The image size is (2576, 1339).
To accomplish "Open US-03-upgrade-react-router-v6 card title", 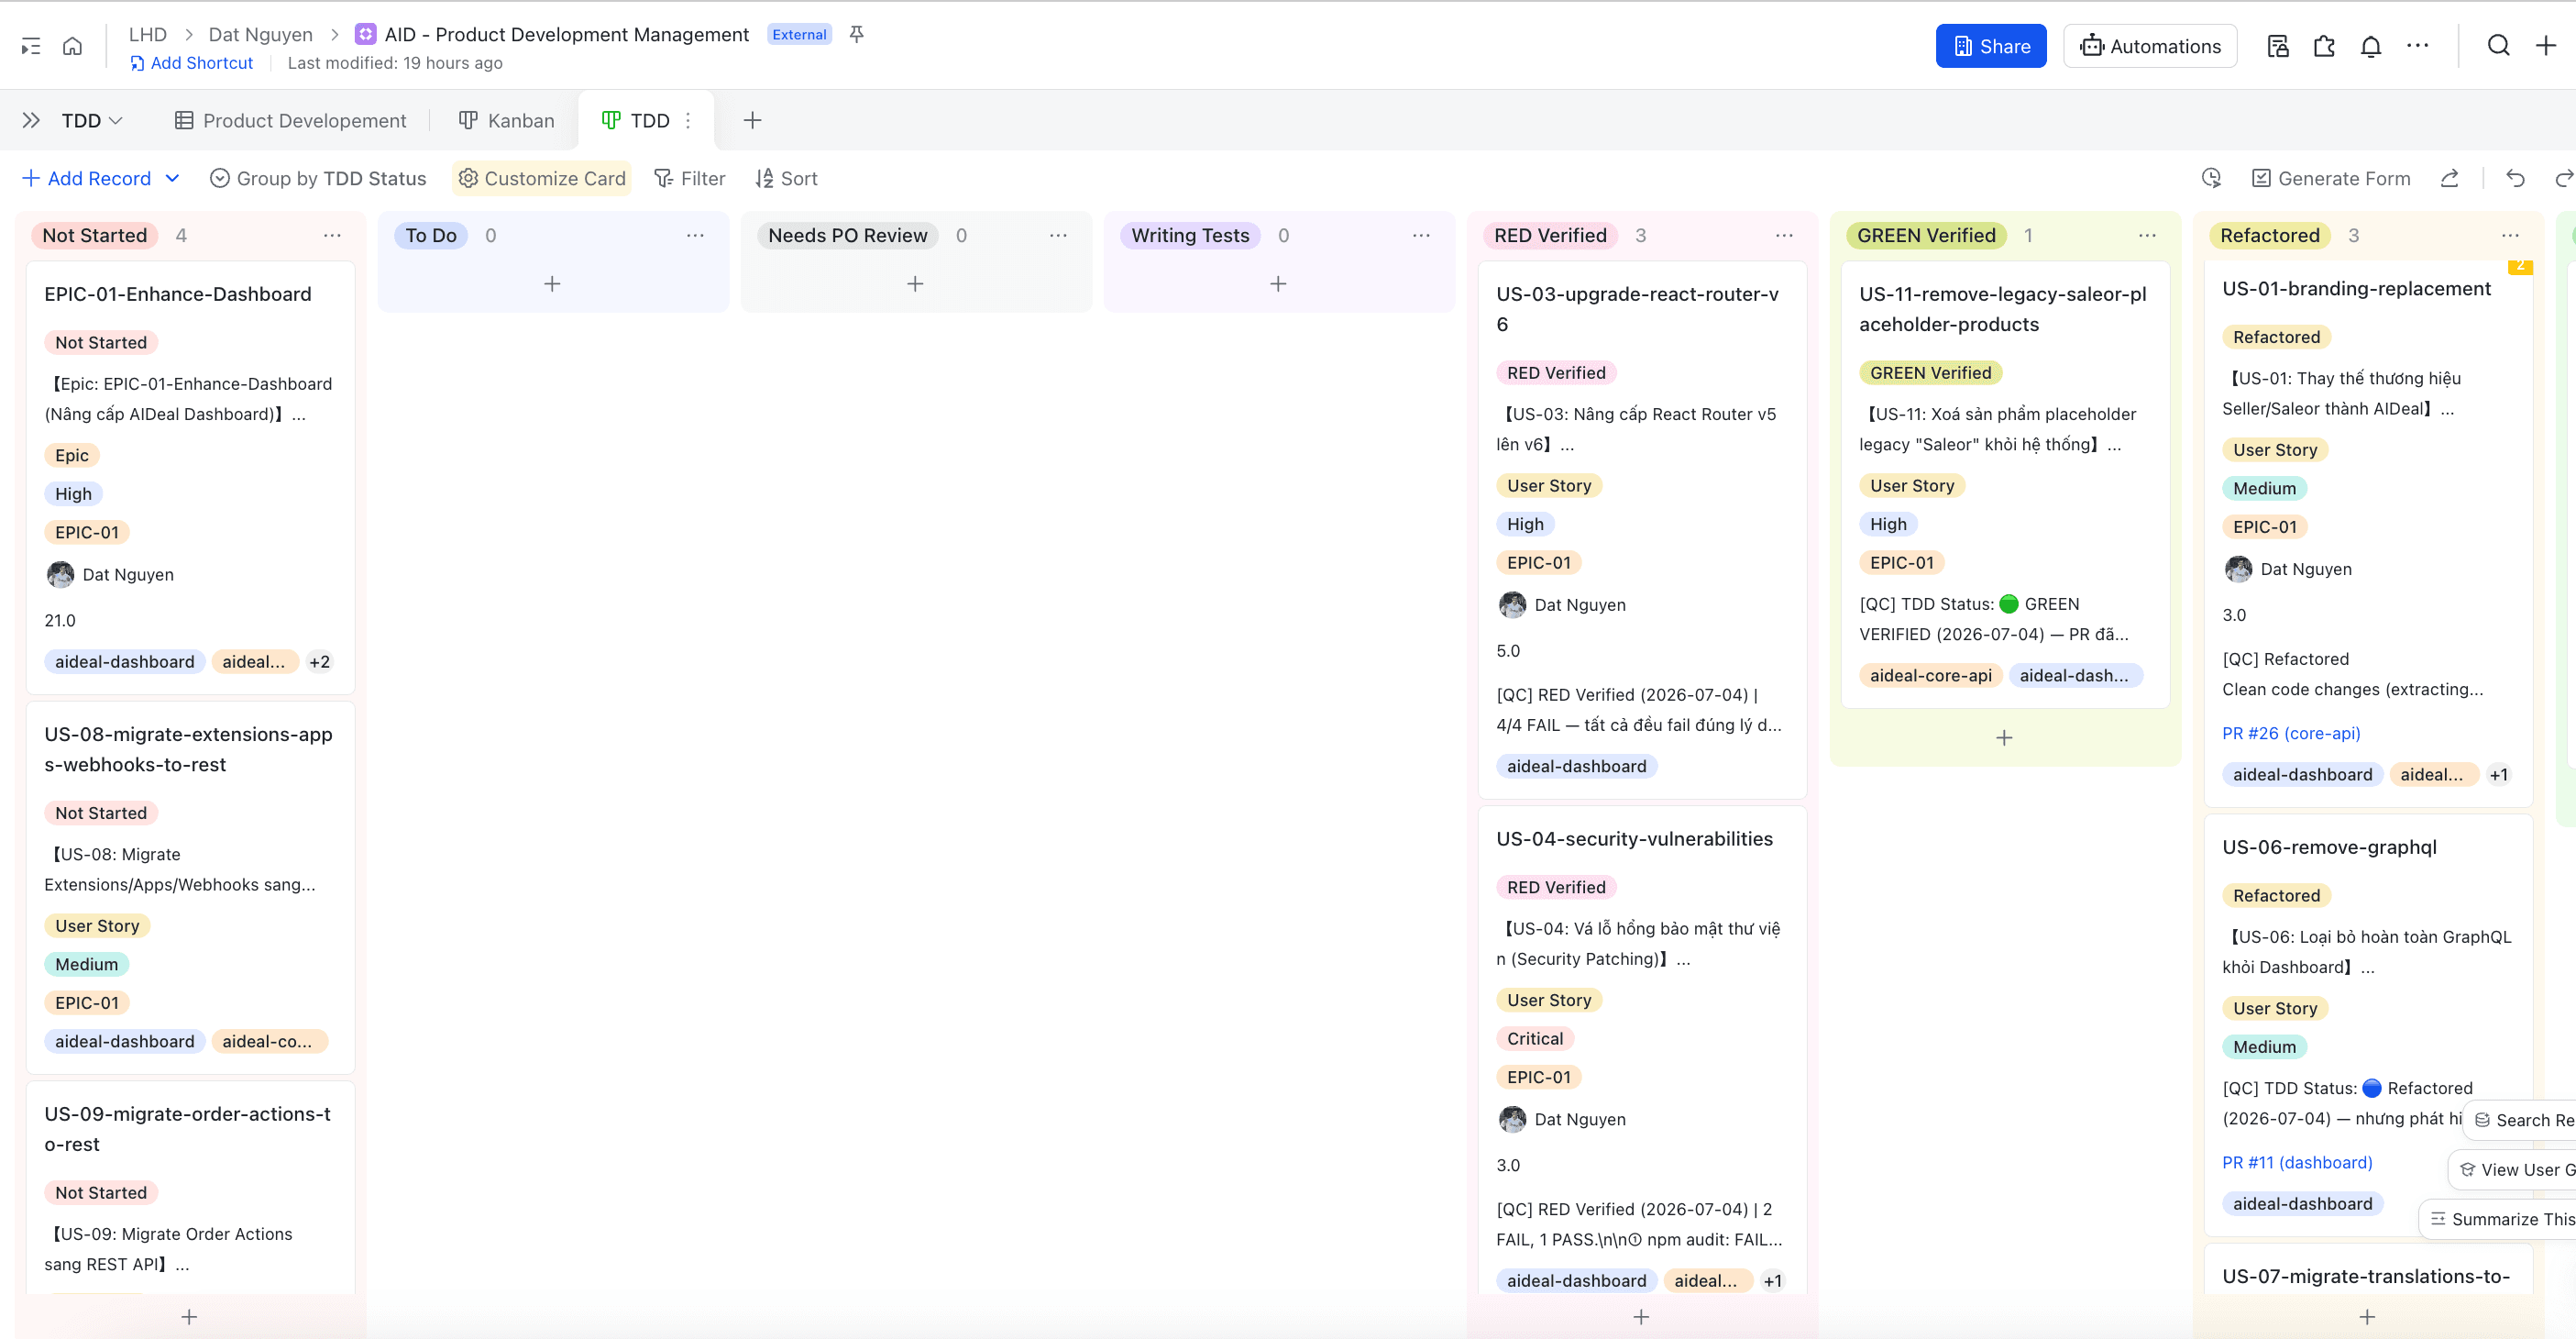I will click(1637, 309).
